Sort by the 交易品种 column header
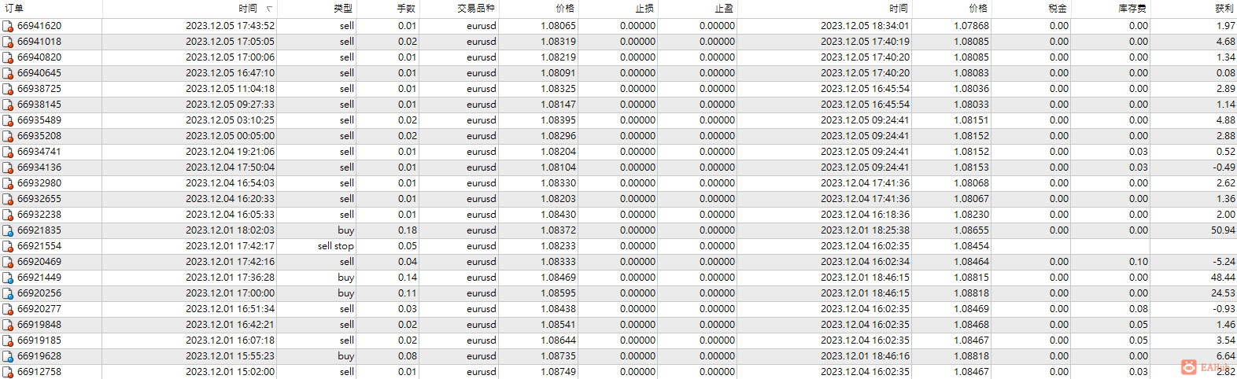1237x379 pixels. click(x=476, y=9)
